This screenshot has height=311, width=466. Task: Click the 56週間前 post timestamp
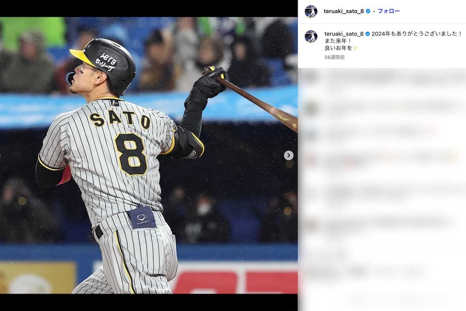335,57
